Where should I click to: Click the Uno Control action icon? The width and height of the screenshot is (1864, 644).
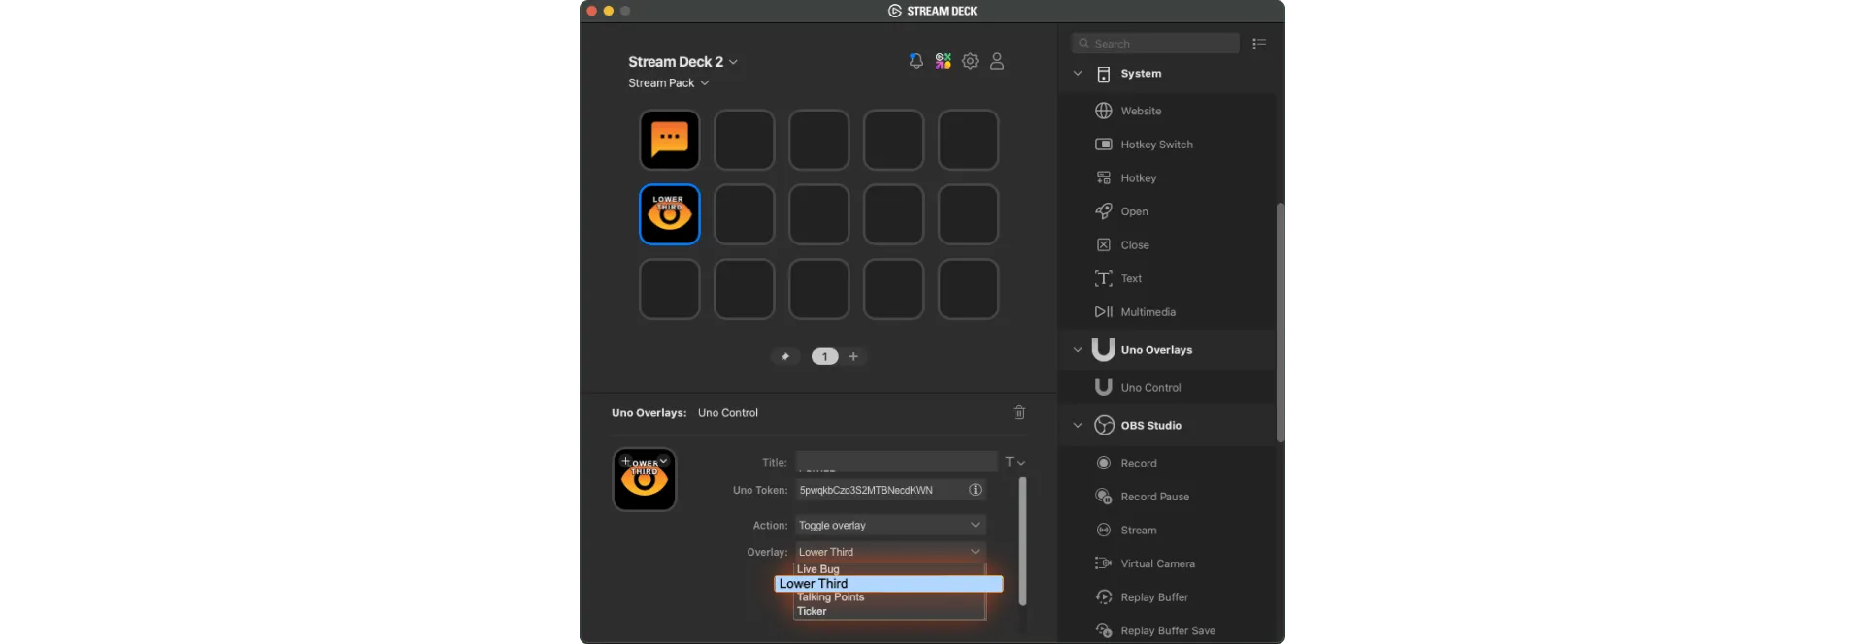pyautogui.click(x=1104, y=387)
